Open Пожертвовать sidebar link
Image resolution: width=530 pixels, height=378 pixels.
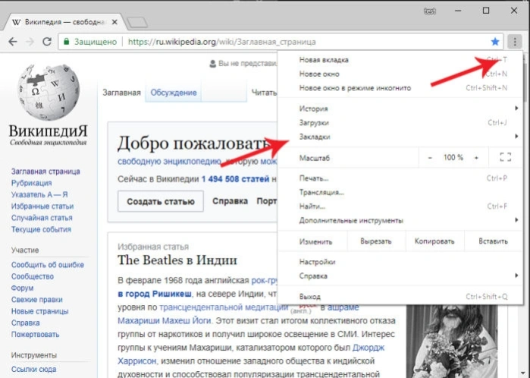pos(35,334)
